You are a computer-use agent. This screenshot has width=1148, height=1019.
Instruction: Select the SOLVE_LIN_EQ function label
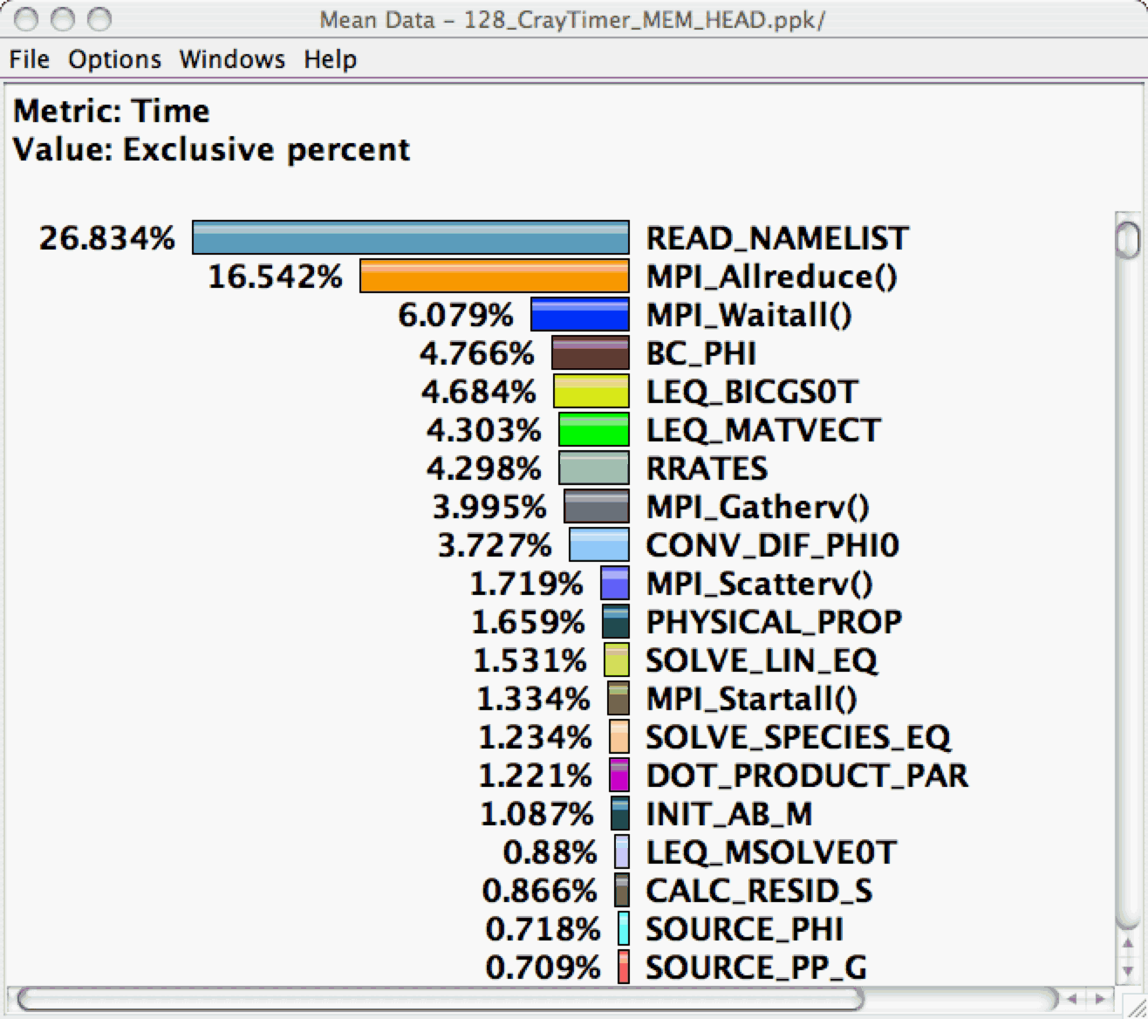point(762,660)
